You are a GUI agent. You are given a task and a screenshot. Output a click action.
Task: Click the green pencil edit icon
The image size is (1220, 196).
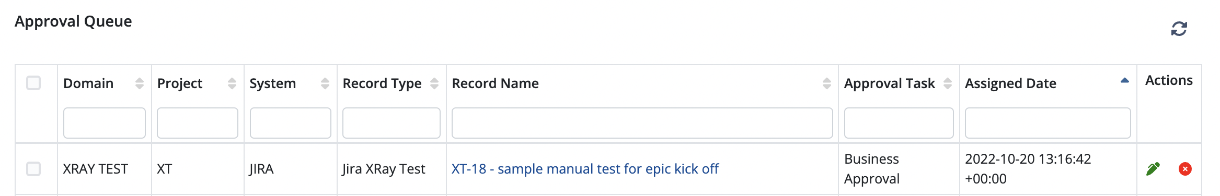click(x=1153, y=169)
